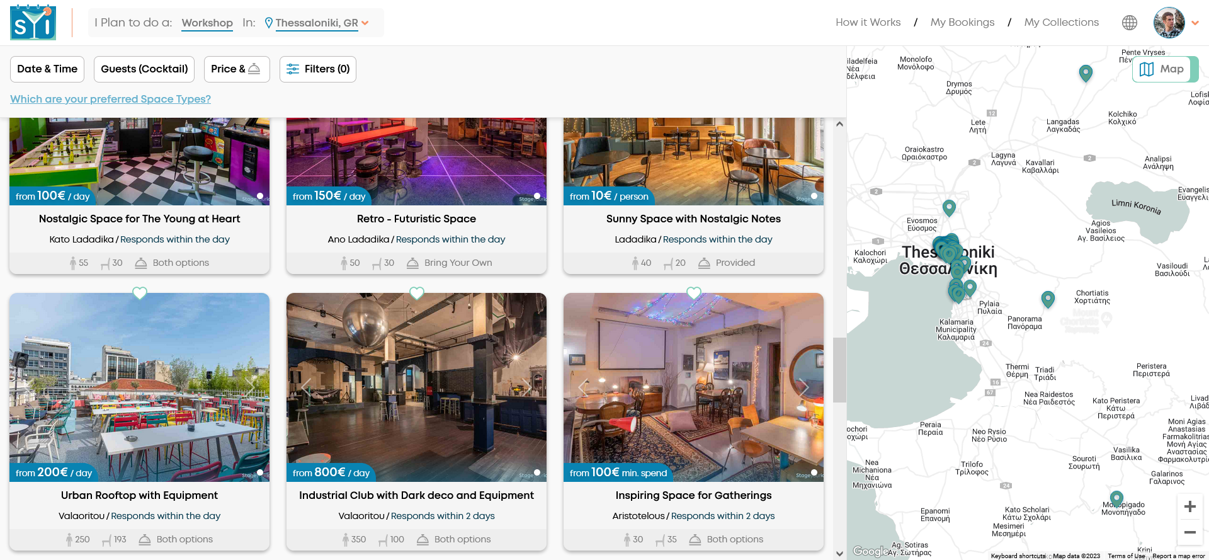Favorite the Urban Rooftop with Equipment space
Image resolution: width=1209 pixels, height=560 pixels.
(140, 293)
